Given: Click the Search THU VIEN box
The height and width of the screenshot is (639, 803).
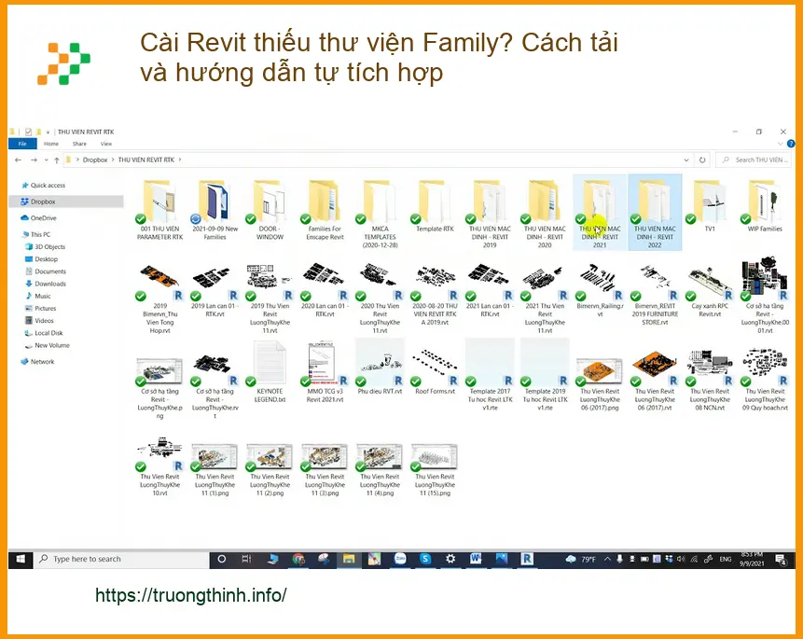Looking at the screenshot, I should tap(754, 160).
